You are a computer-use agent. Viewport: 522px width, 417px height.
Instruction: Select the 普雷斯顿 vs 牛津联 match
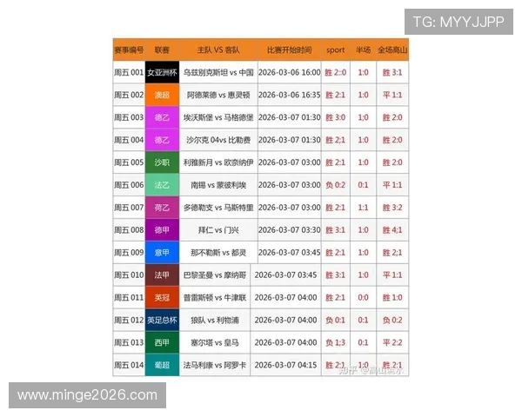tap(215, 297)
